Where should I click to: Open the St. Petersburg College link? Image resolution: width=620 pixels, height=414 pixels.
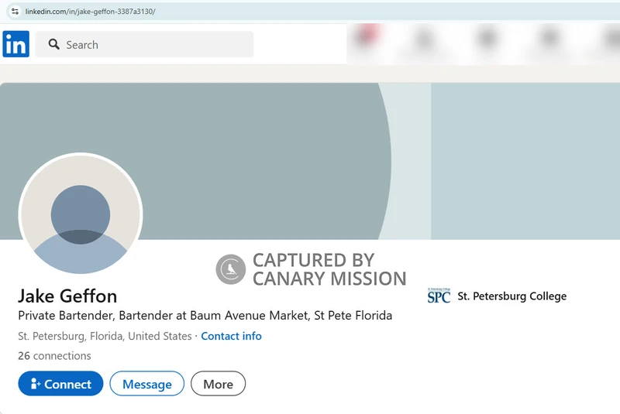[511, 296]
